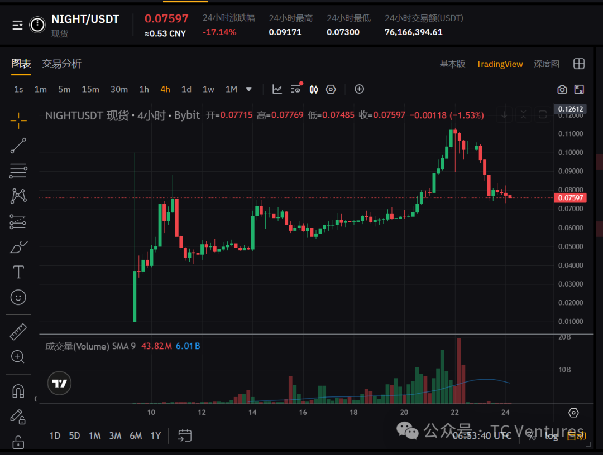The image size is (603, 455).
Task: Open multi-chart grid layout
Action: point(579,64)
